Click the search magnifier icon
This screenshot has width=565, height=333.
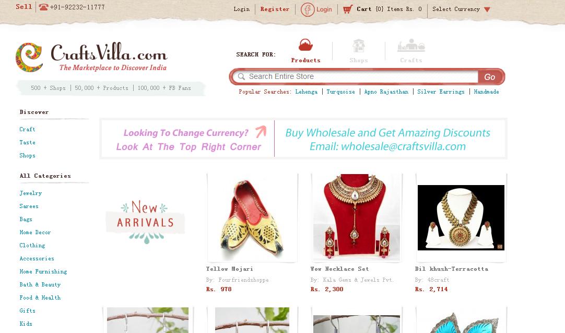pos(241,76)
